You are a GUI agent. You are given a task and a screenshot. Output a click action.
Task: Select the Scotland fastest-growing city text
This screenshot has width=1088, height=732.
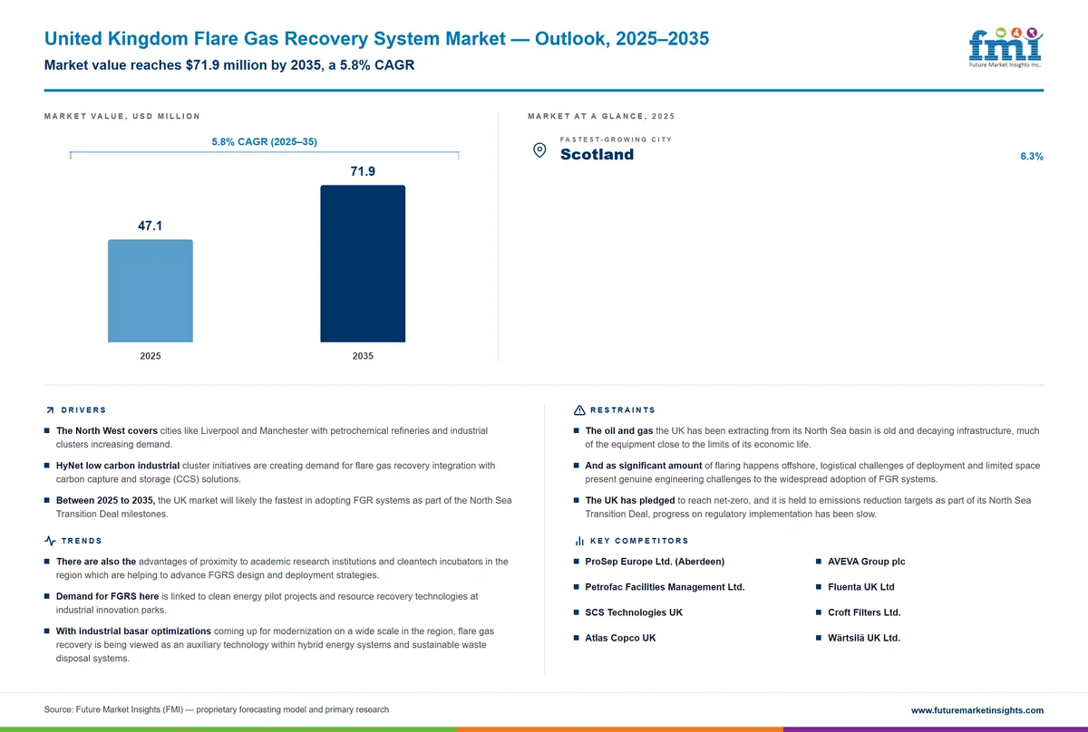(x=597, y=154)
